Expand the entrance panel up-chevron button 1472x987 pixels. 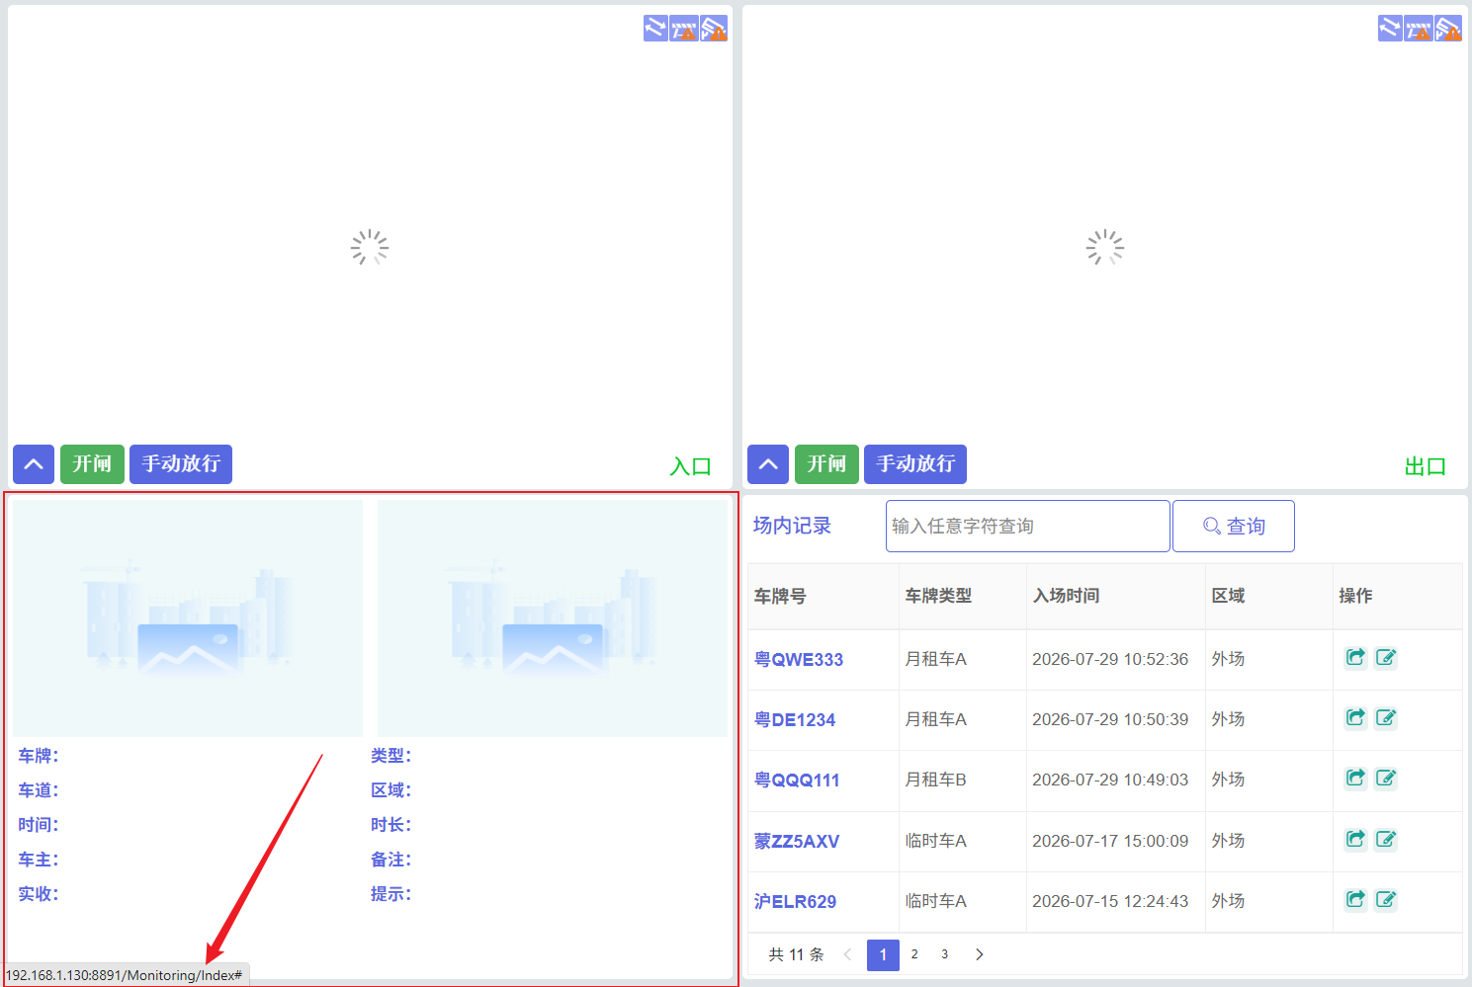tap(34, 464)
